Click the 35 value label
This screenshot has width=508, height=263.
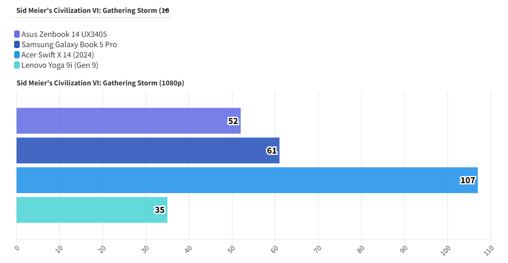pos(160,210)
